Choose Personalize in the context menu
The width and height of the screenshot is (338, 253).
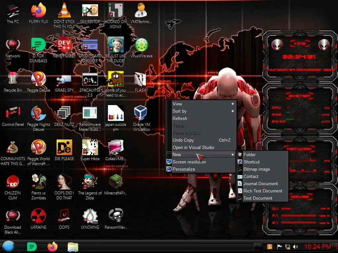pyautogui.click(x=201, y=169)
